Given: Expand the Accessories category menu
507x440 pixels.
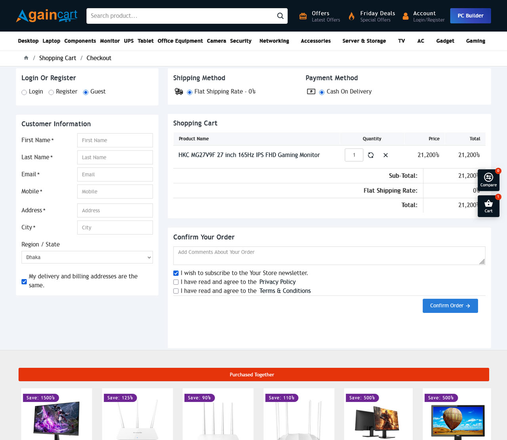Looking at the screenshot, I should click(x=315, y=41).
